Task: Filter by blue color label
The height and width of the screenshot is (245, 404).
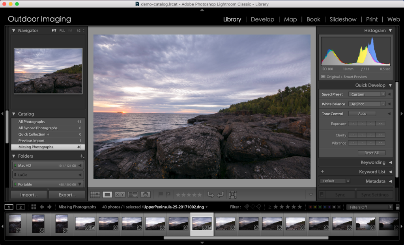Action: 325,207
